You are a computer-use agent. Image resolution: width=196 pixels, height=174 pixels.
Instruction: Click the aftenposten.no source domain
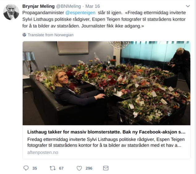43,152
